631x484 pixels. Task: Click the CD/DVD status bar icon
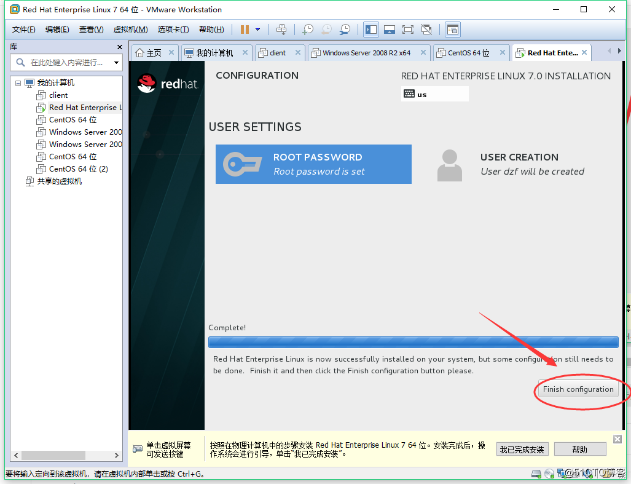pos(549,474)
